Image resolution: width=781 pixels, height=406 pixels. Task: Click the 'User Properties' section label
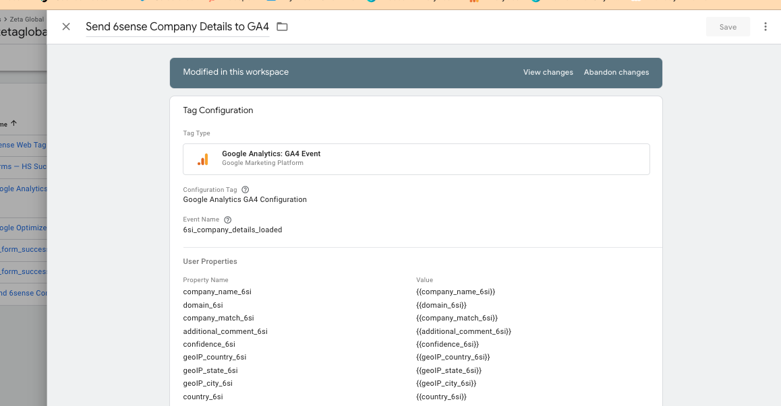point(210,262)
